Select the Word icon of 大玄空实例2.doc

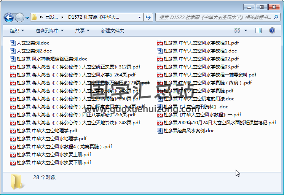click(13, 51)
